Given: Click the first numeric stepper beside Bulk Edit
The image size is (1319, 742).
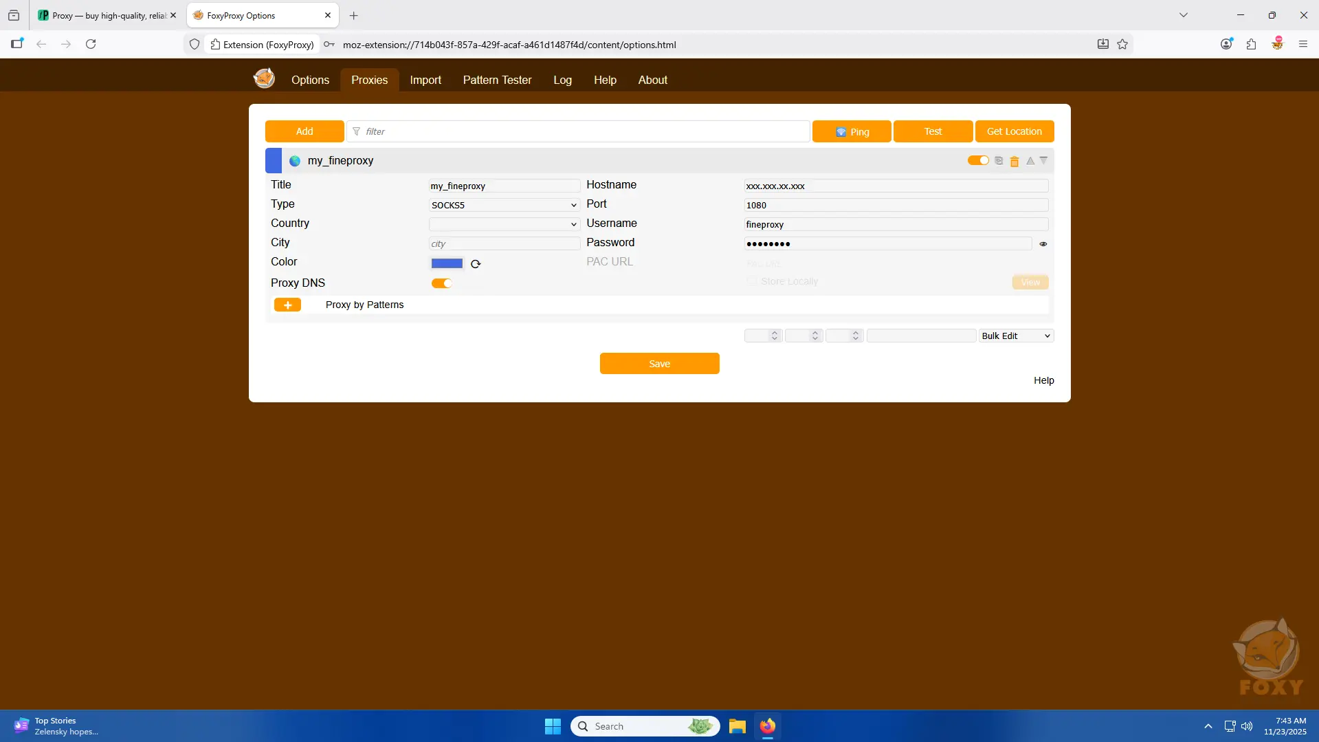Looking at the screenshot, I should [x=763, y=336].
